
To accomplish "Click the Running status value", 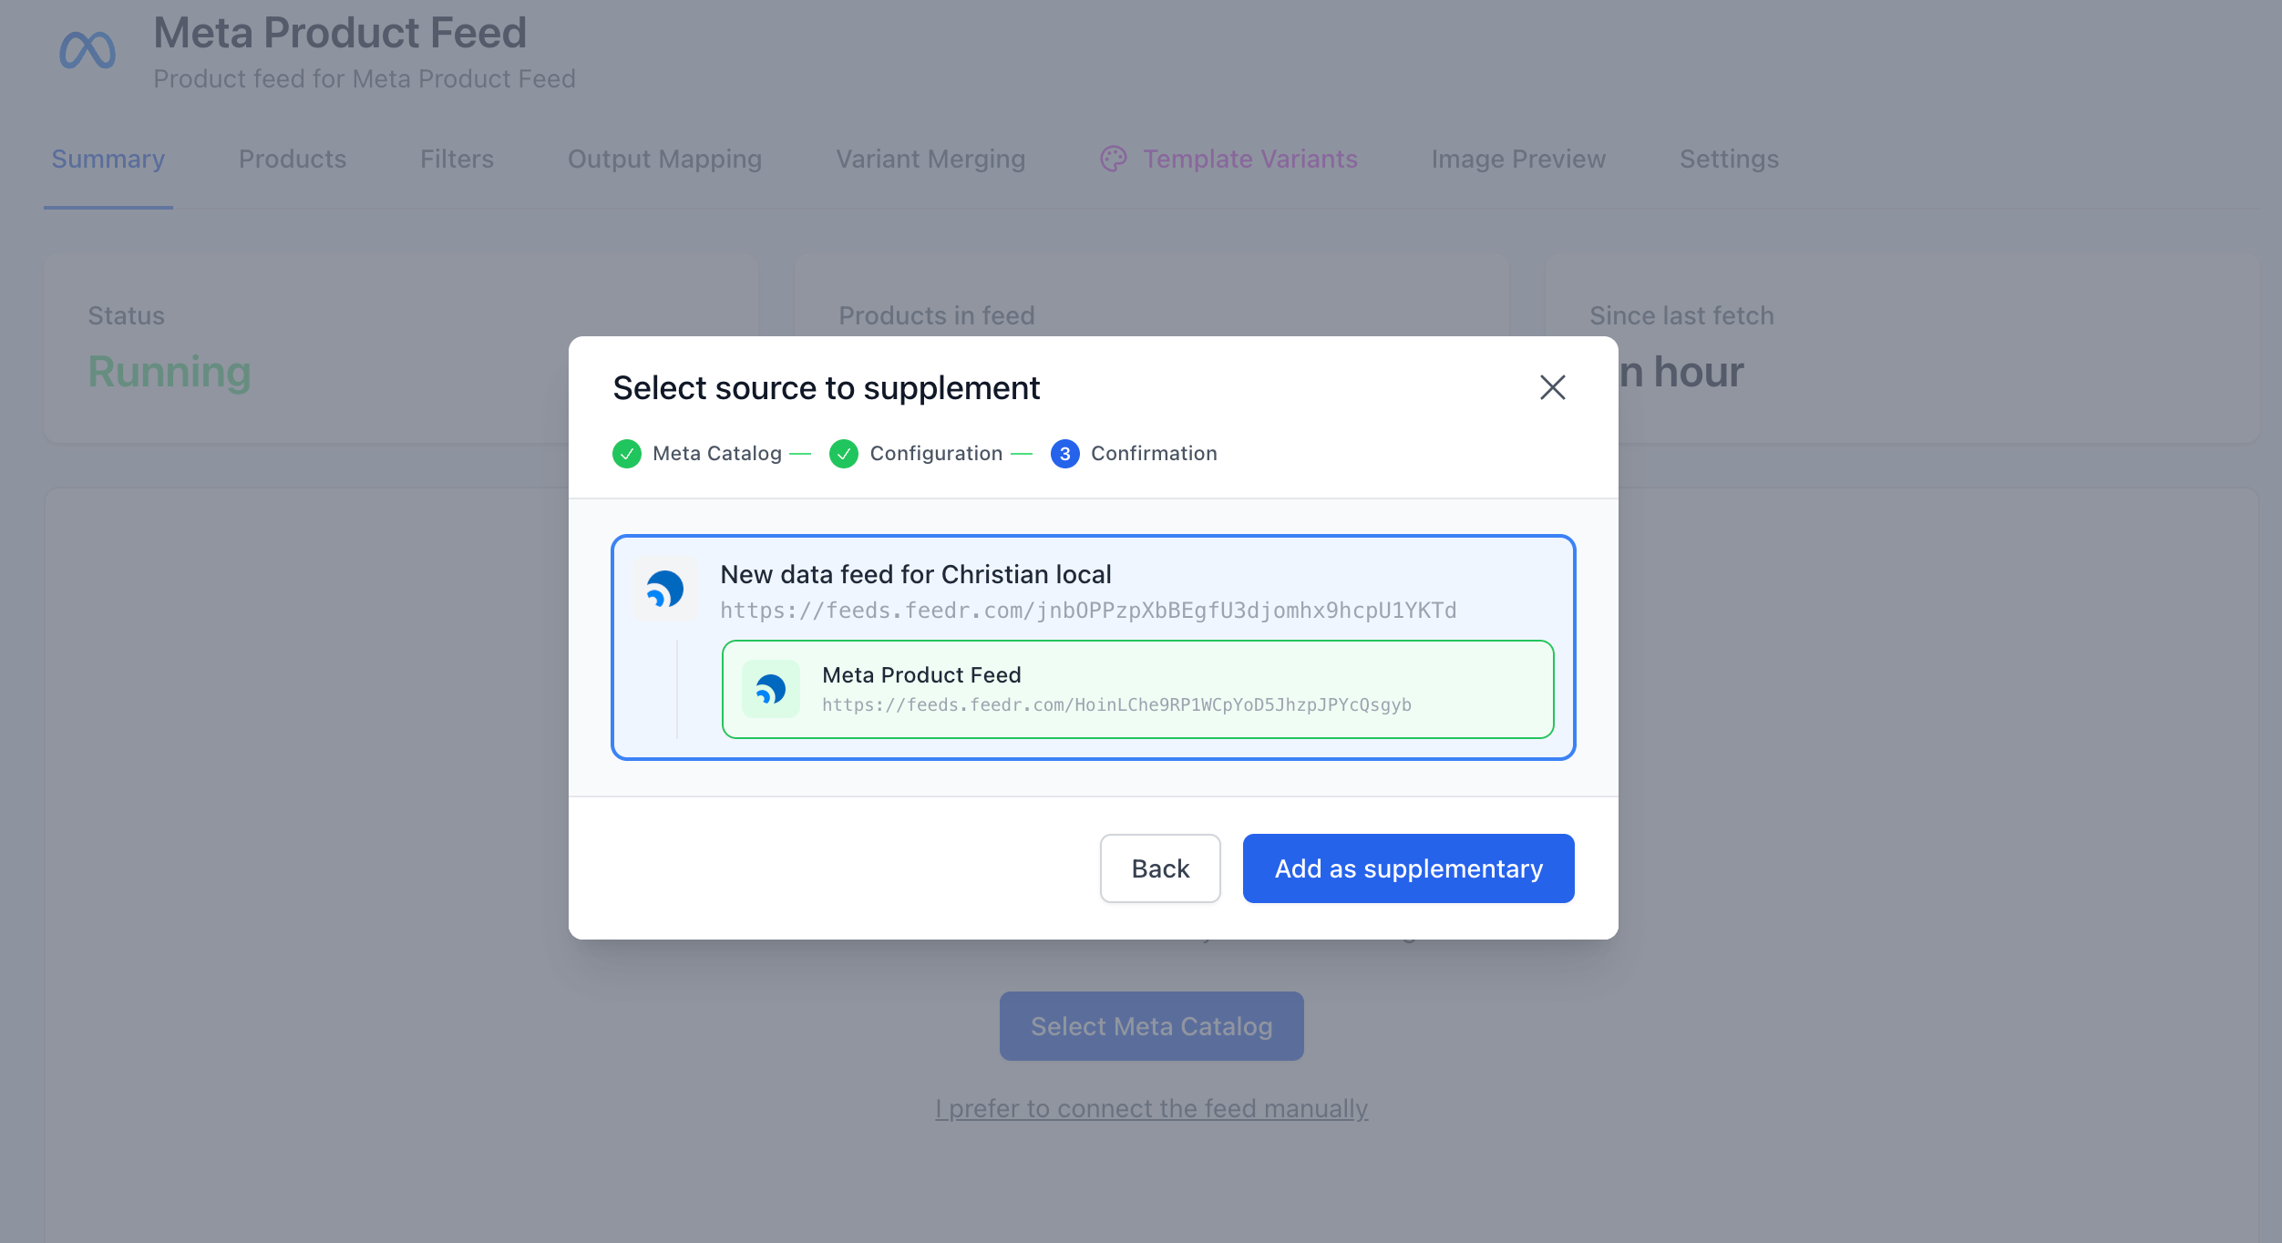I will pyautogui.click(x=170, y=372).
